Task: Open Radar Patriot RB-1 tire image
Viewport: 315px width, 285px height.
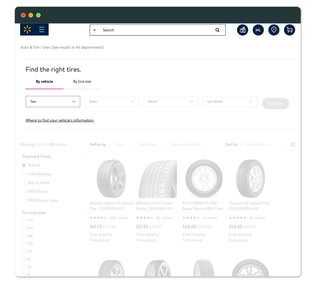Action: click(x=204, y=178)
